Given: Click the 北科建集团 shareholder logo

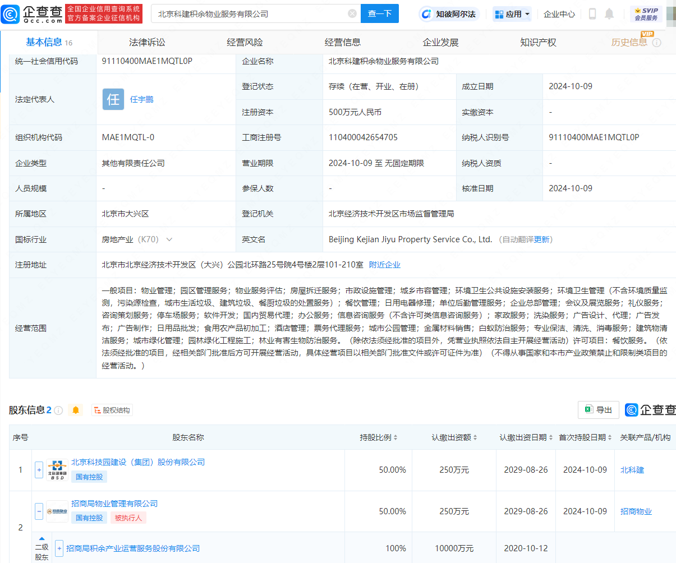Looking at the screenshot, I should tap(57, 469).
